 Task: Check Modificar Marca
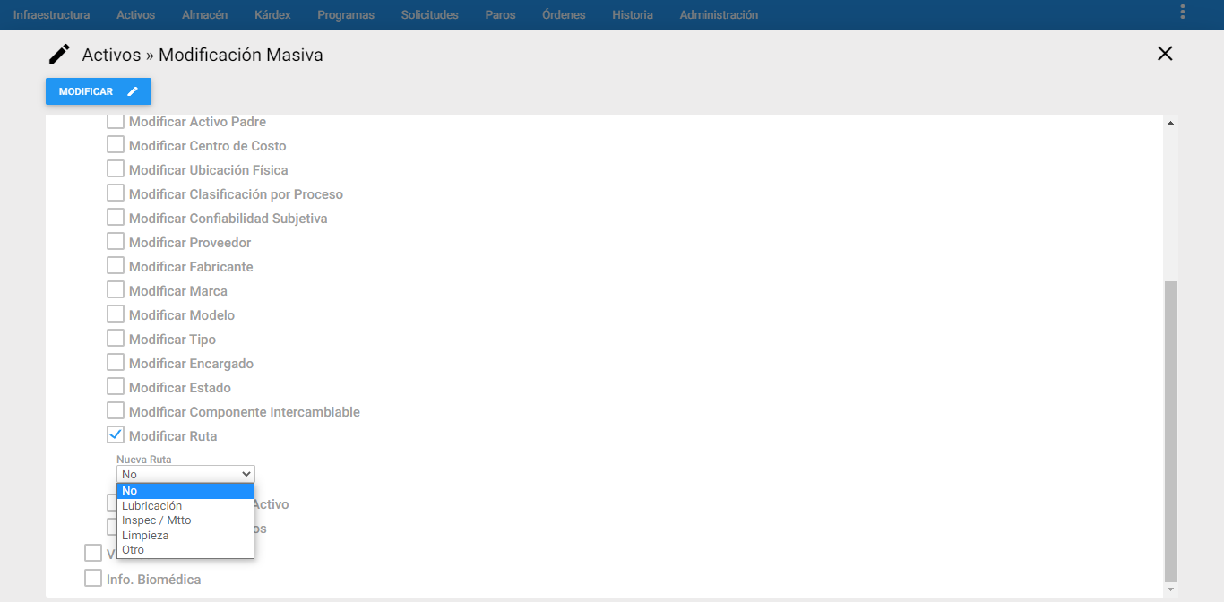pos(116,290)
